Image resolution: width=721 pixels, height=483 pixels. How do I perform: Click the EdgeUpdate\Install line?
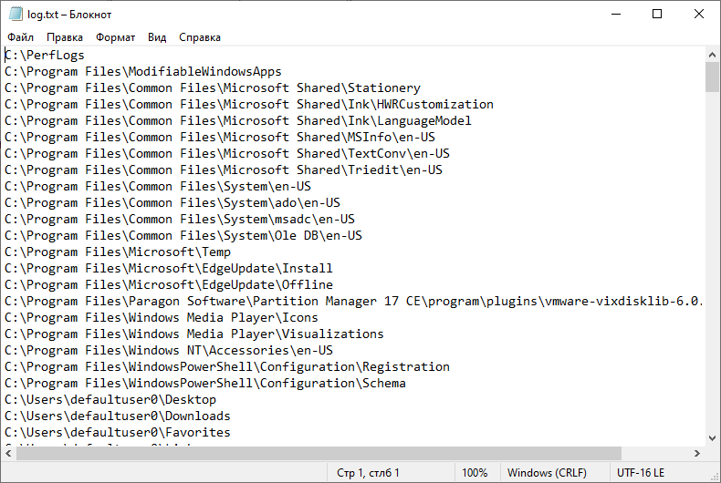(x=169, y=269)
